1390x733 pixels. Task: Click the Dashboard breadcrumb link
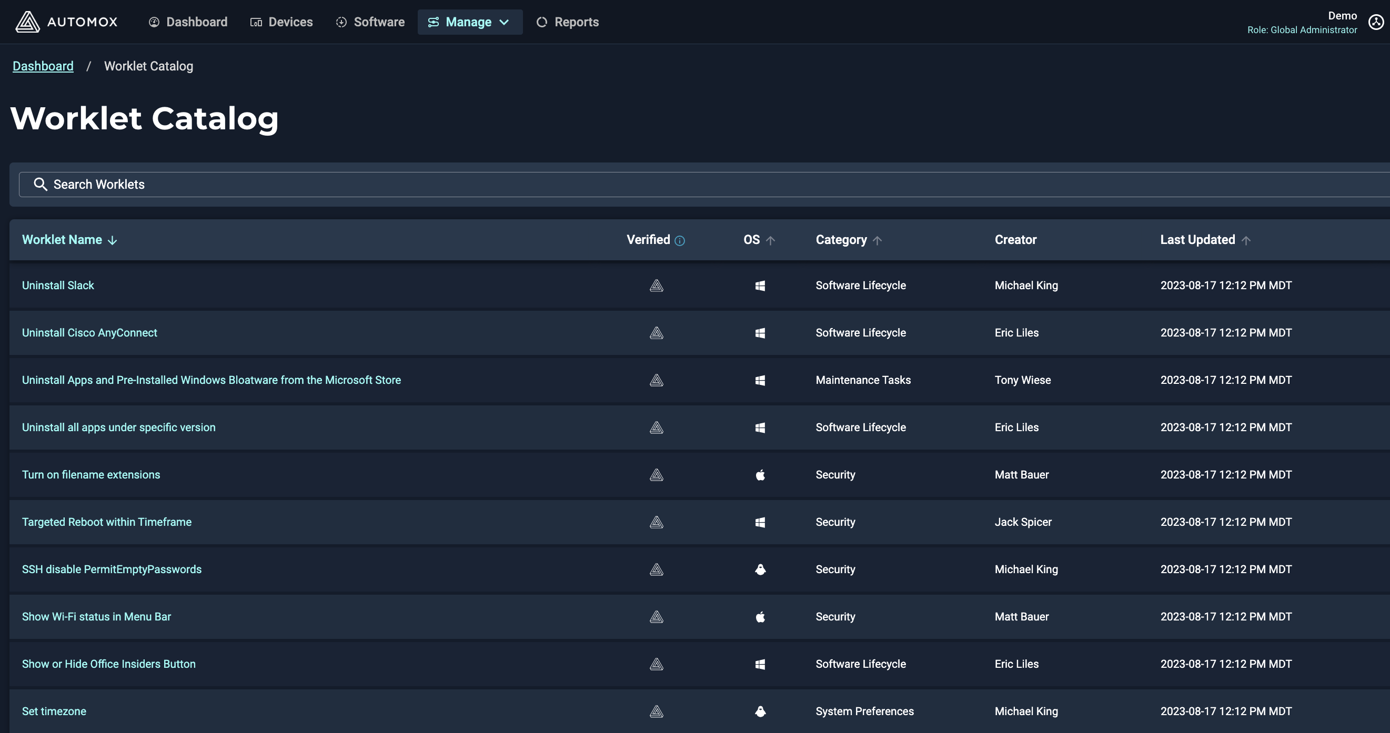[x=43, y=66]
